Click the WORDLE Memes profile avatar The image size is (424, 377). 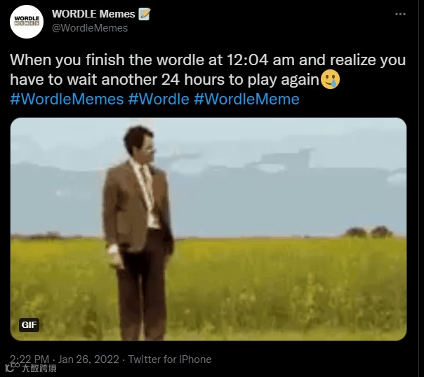pos(27,21)
